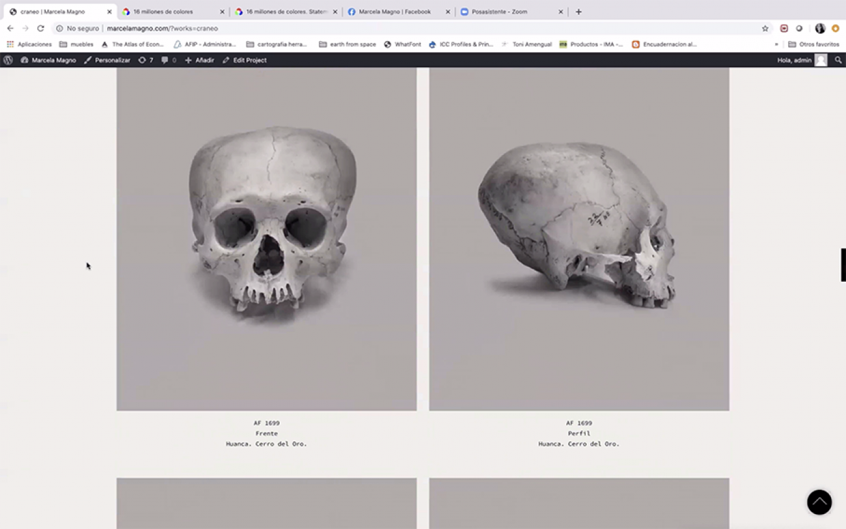
Task: Open the Chrome profile avatar
Action: (x=820, y=29)
